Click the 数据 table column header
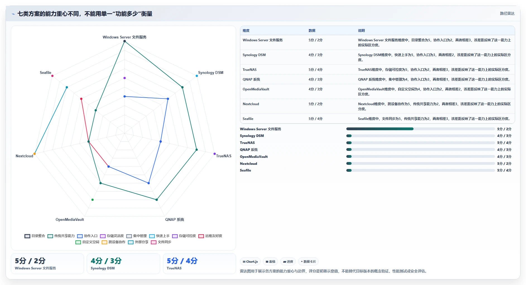This screenshot has width=526, height=285. click(312, 31)
